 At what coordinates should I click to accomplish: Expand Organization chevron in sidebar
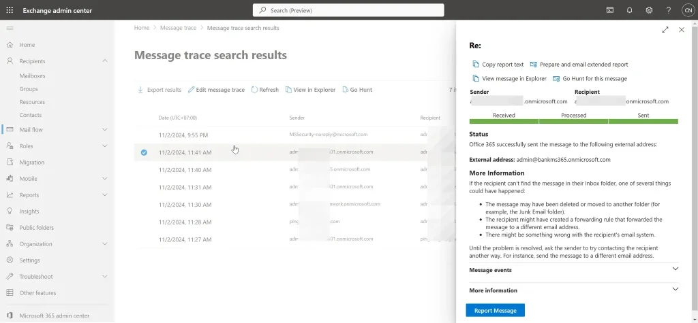click(105, 244)
